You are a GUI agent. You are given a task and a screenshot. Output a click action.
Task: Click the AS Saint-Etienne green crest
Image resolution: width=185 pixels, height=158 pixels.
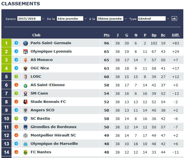pyautogui.click(x=26, y=85)
